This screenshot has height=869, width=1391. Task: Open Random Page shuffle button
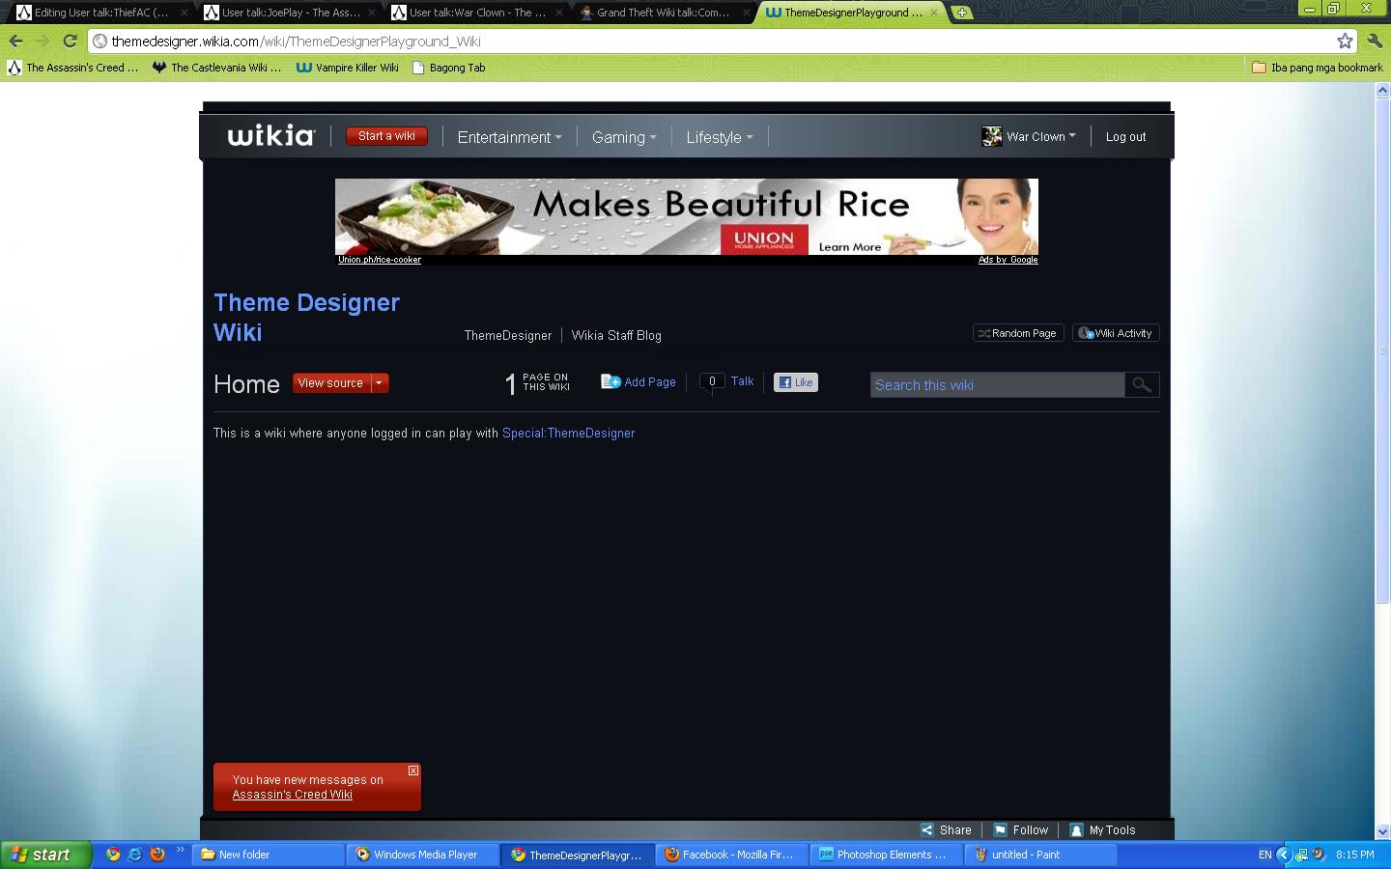[x=1018, y=333]
